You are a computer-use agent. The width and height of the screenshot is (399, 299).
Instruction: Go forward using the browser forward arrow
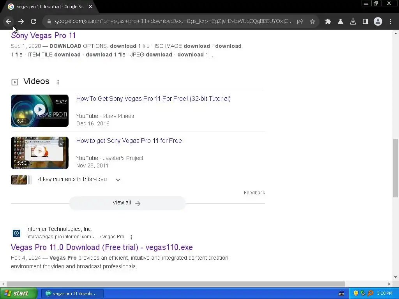(x=21, y=22)
